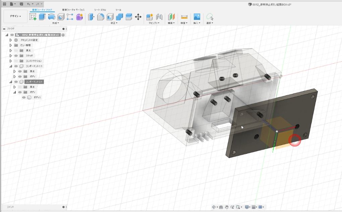Open the シートメタル tab
Image resolution: width=342 pixels, height=212 pixels.
click(100, 10)
